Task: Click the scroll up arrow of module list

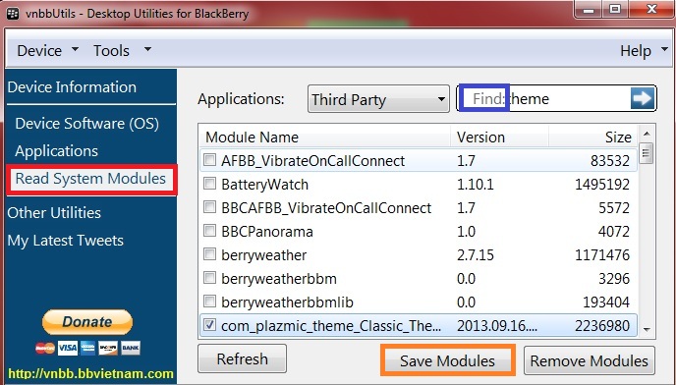Action: (647, 134)
